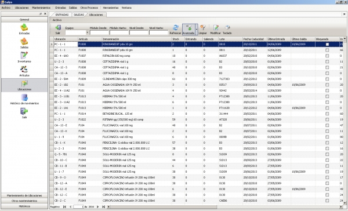Viewport: 348px width, 211px height.
Task: Toggle Bloqueada checkbox for RIFINAH row
Action: point(327,119)
